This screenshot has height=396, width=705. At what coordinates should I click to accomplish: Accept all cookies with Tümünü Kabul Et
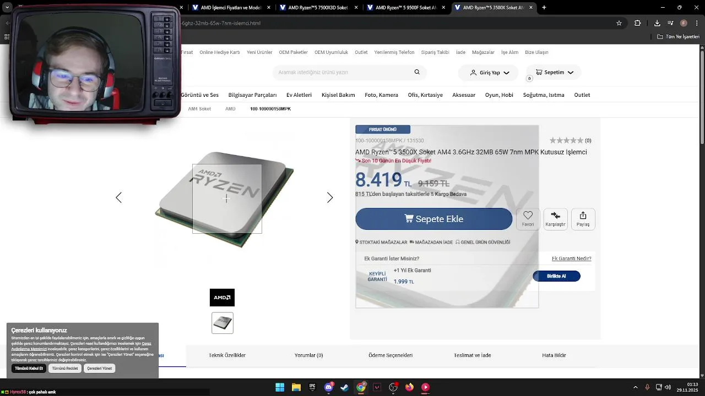coord(29,369)
